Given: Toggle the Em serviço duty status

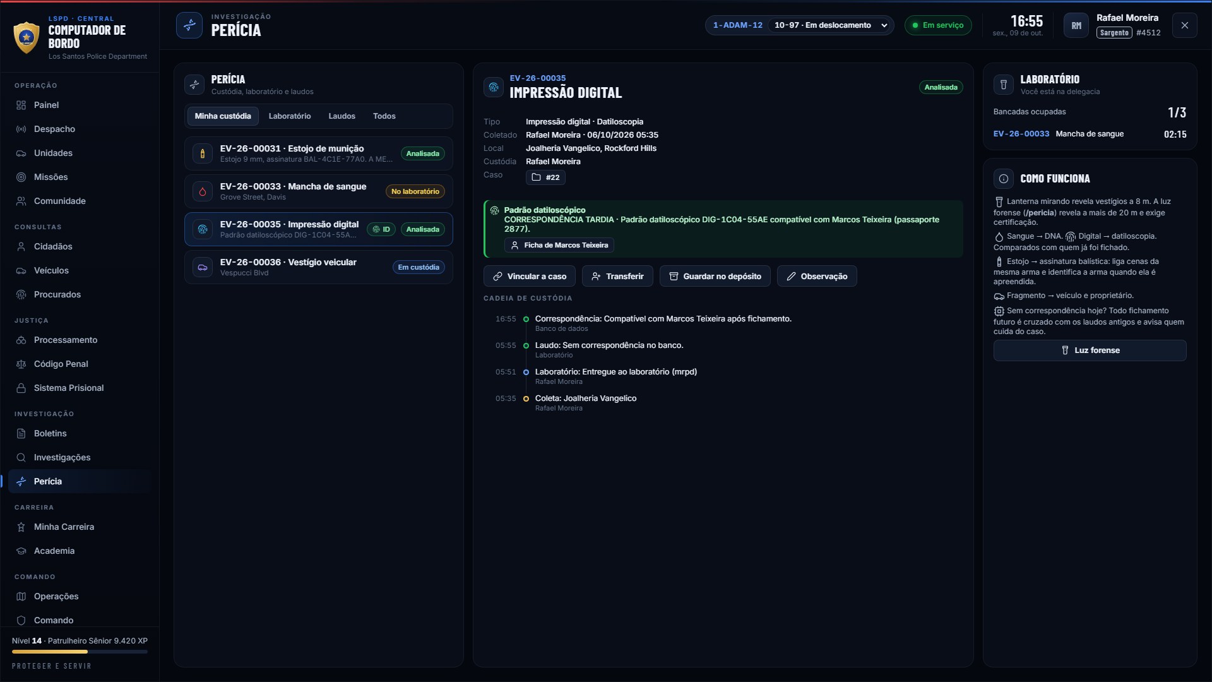Looking at the screenshot, I should pyautogui.click(x=938, y=25).
